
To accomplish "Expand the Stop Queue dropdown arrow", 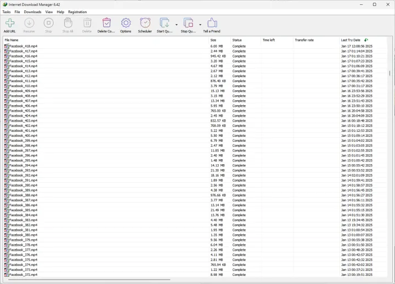I will pyautogui.click(x=200, y=25).
